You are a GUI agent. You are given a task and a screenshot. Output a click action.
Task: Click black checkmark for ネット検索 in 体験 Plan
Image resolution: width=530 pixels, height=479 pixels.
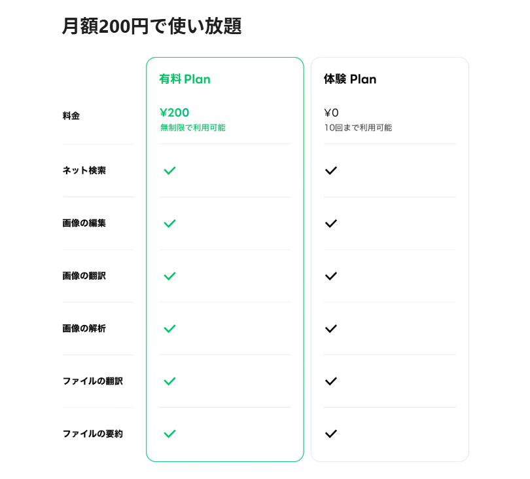click(331, 170)
